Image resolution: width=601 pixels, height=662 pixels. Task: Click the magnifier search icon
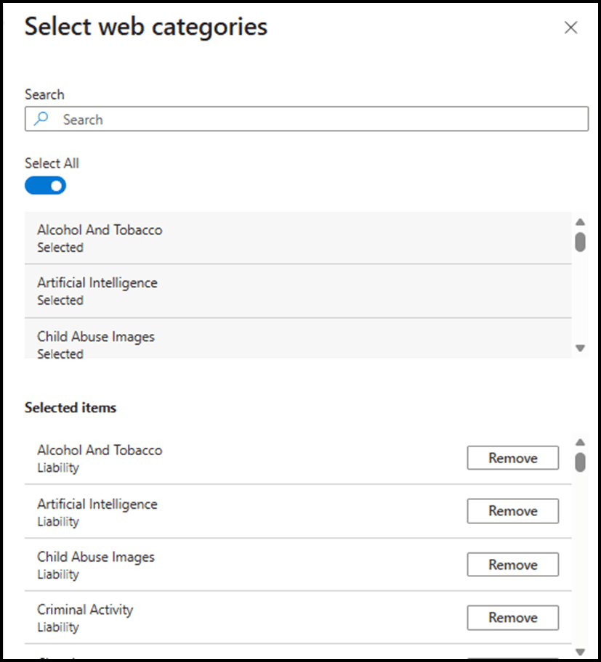coord(41,118)
